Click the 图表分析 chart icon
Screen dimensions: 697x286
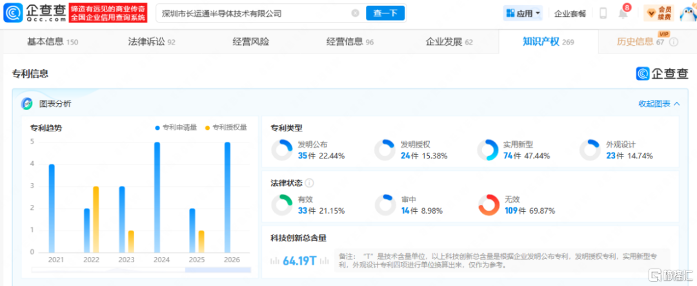click(26, 104)
